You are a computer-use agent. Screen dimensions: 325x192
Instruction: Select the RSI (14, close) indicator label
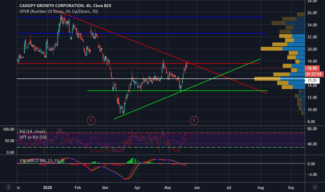tap(32, 131)
